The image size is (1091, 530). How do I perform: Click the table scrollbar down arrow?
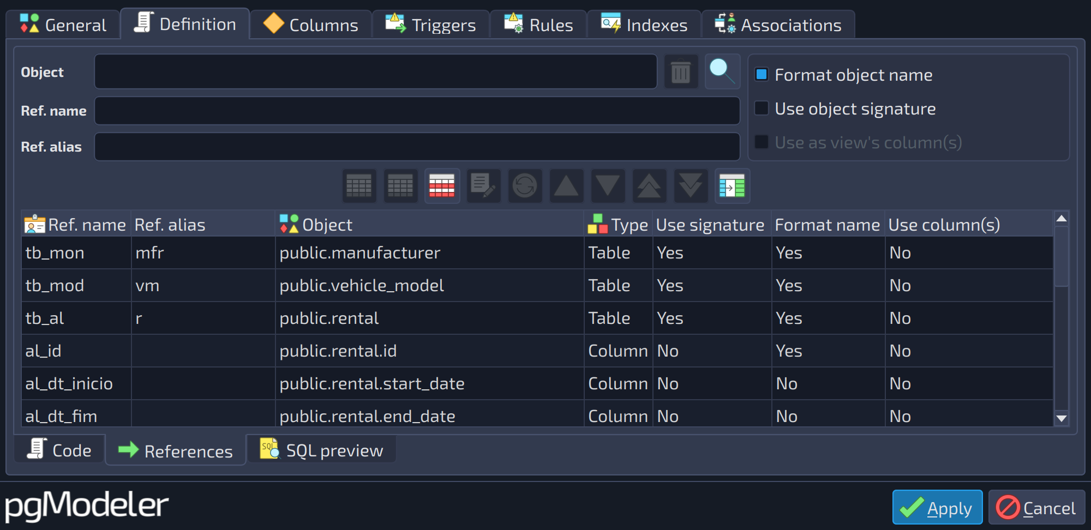[x=1061, y=418]
